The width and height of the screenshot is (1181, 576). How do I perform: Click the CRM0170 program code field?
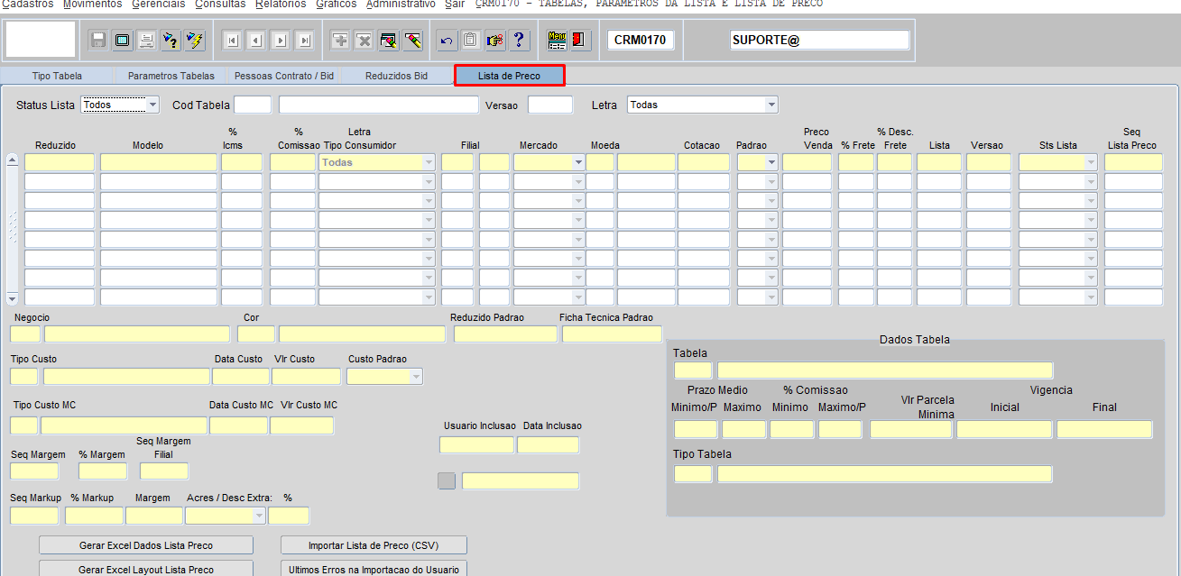(x=641, y=41)
